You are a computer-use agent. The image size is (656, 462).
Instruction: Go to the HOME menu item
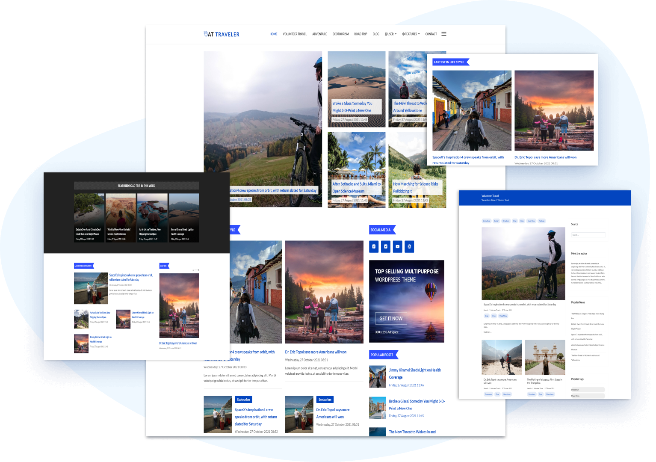click(x=273, y=34)
